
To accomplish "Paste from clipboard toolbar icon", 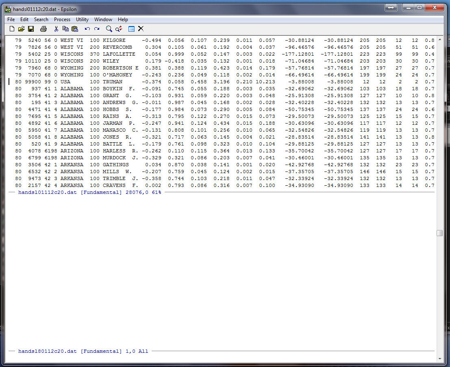I will point(75,29).
